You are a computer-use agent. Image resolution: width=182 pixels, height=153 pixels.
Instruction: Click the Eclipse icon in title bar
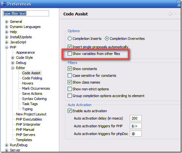(x=4, y=4)
